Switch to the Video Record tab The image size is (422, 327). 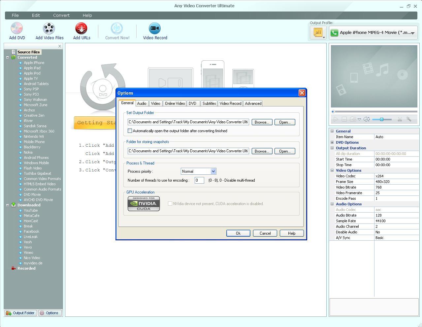[x=230, y=104]
